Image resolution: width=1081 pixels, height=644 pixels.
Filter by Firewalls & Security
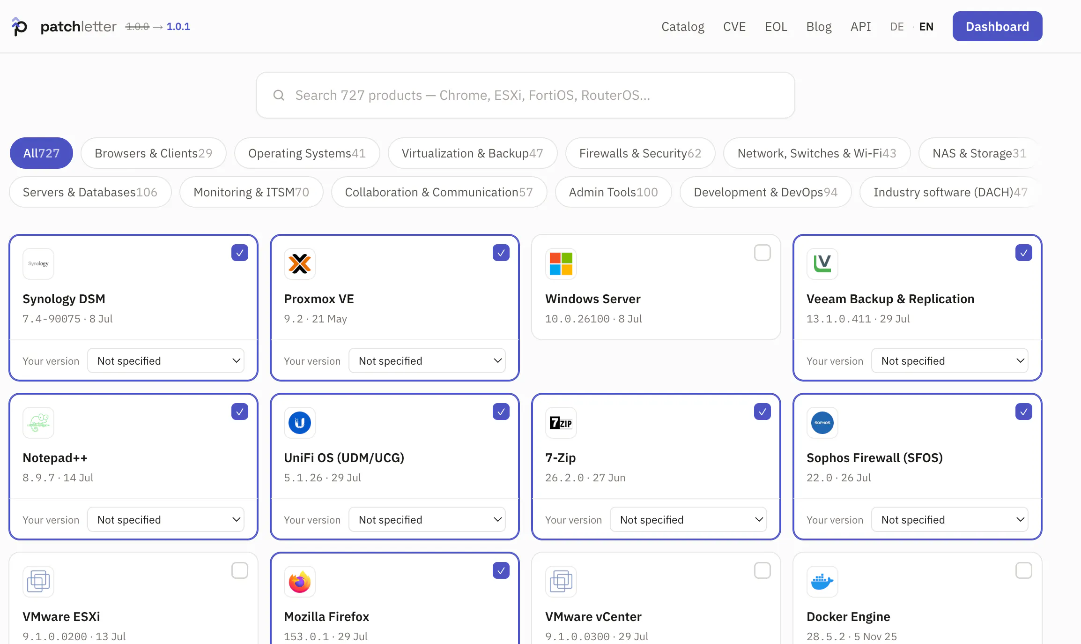click(x=640, y=153)
